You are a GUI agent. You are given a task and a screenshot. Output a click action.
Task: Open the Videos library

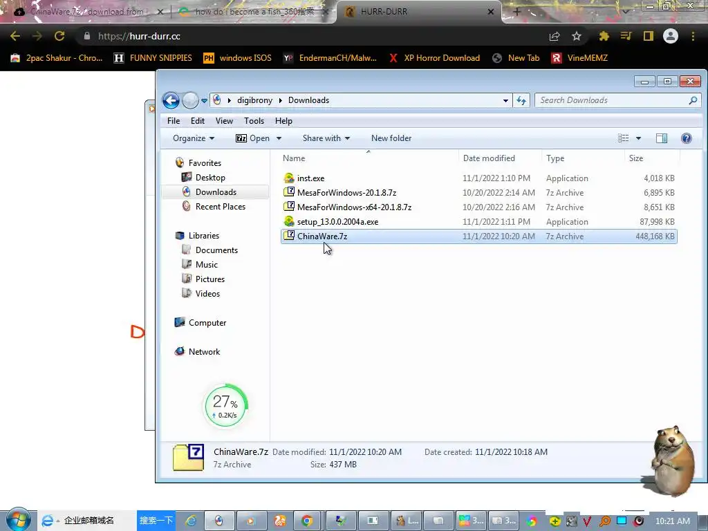(x=207, y=293)
